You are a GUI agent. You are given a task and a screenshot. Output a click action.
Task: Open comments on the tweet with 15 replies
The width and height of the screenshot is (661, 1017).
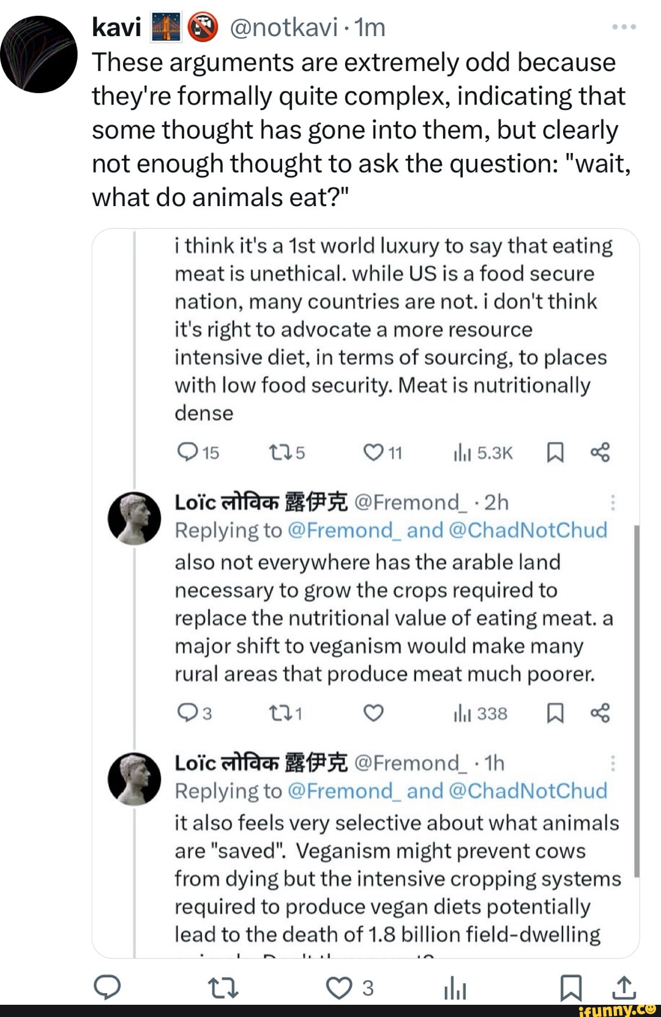point(187,453)
